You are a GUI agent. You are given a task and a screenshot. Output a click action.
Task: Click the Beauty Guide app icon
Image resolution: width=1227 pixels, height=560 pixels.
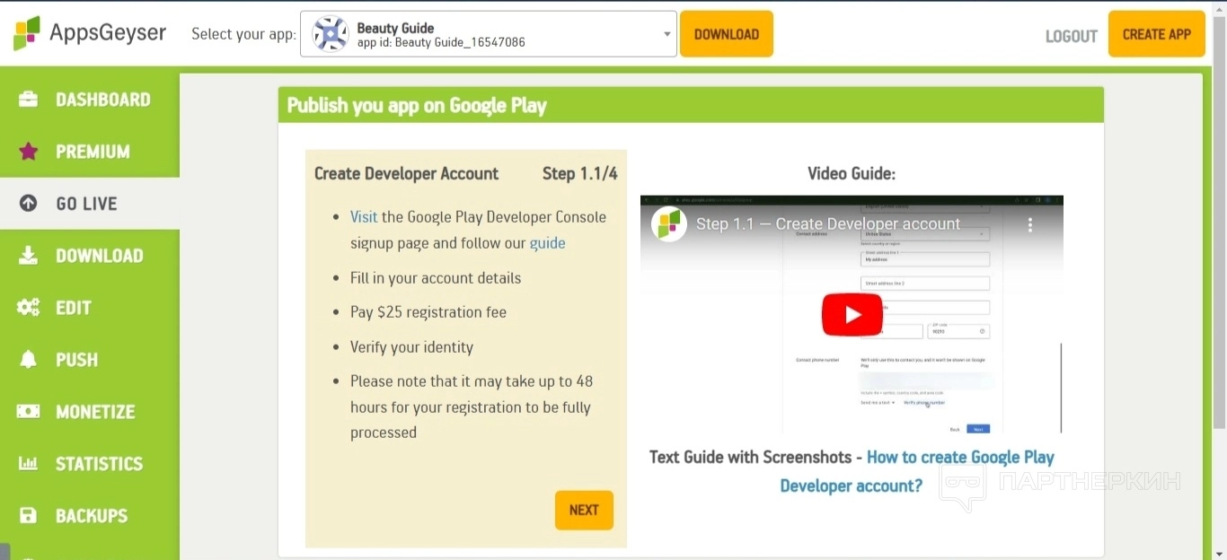click(331, 34)
